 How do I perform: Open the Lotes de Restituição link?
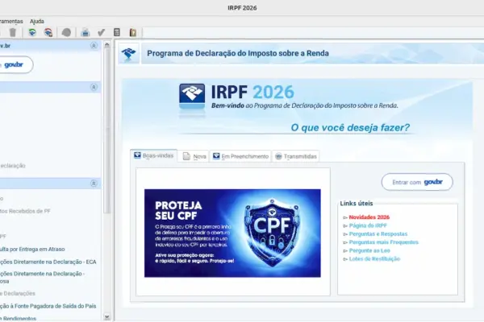point(374,259)
